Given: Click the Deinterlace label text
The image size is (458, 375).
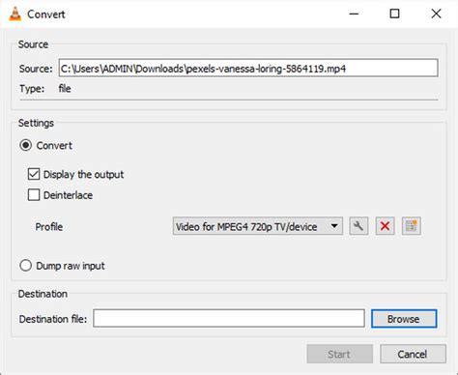Looking at the screenshot, I should (x=68, y=195).
